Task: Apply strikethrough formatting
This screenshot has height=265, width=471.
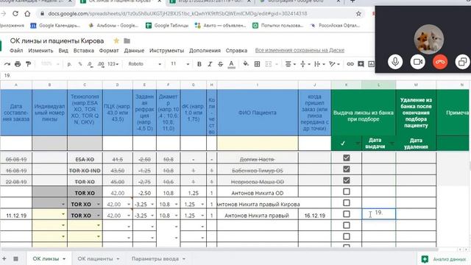Action: (220, 64)
